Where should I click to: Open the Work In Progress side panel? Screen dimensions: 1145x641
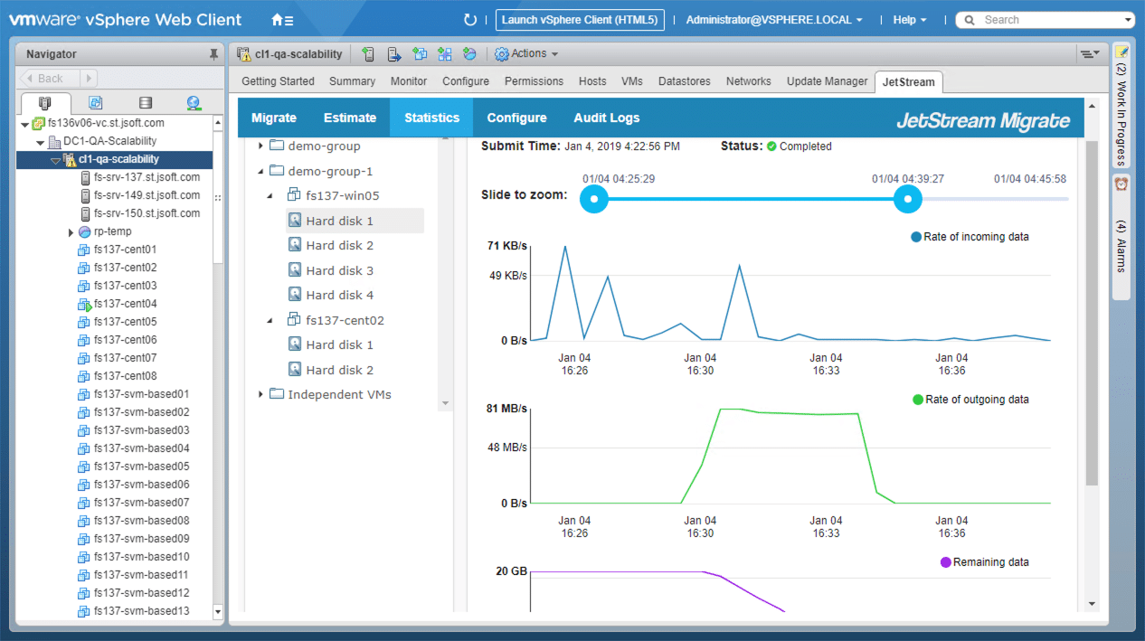click(1121, 106)
